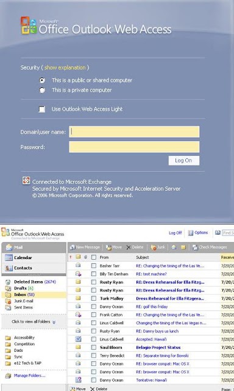The width and height of the screenshot is (234, 391).
Task: Expand 'Click to view all folders'
Action: pyautogui.click(x=34, y=322)
